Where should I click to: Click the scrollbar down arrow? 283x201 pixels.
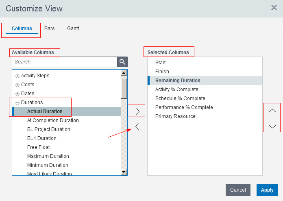click(x=124, y=172)
